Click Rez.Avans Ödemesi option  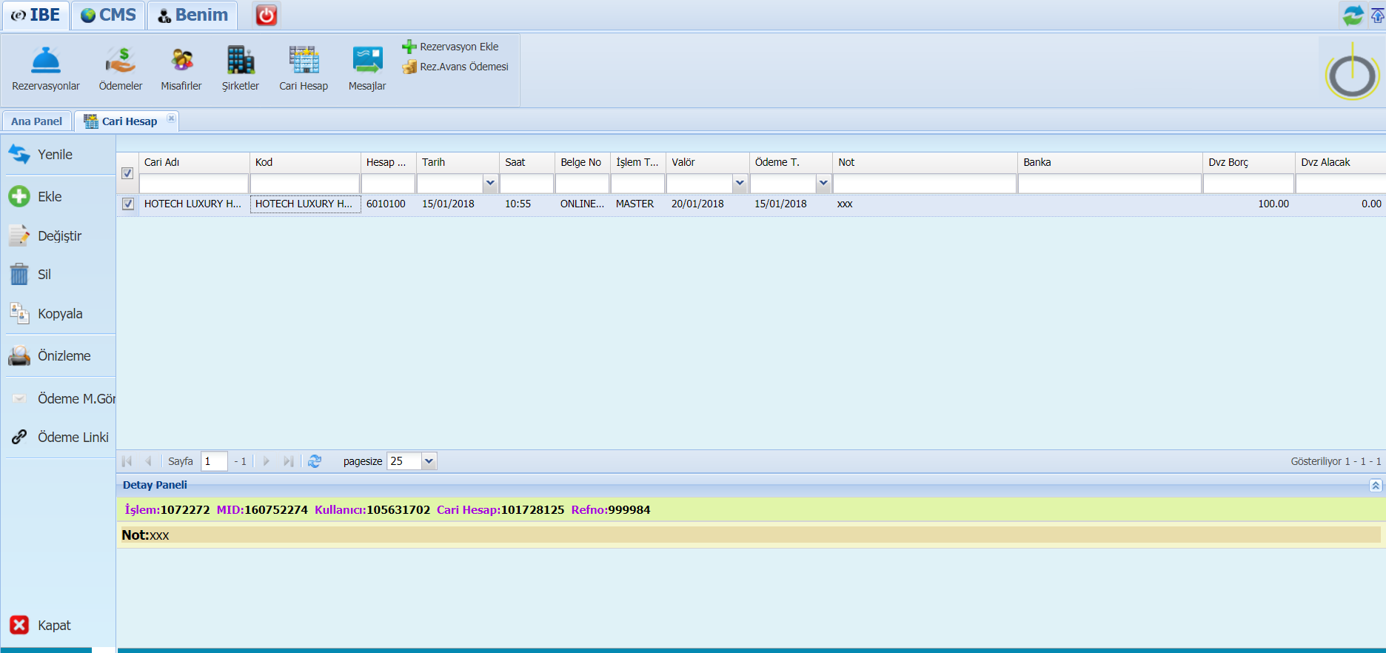pos(456,67)
